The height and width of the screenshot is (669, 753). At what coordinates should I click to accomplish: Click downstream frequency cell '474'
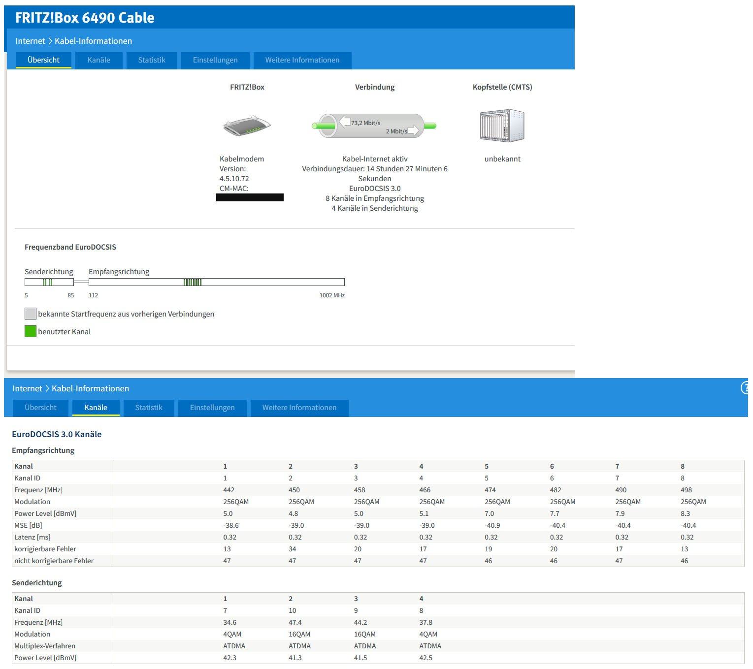[490, 490]
